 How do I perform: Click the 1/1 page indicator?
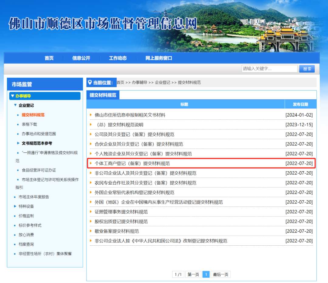point(178,274)
